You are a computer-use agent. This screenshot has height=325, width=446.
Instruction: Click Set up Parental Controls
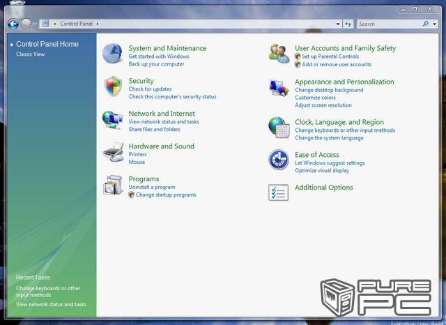330,56
